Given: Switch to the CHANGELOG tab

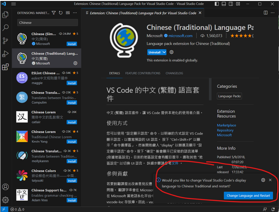Looking at the screenshot, I should [174, 73].
